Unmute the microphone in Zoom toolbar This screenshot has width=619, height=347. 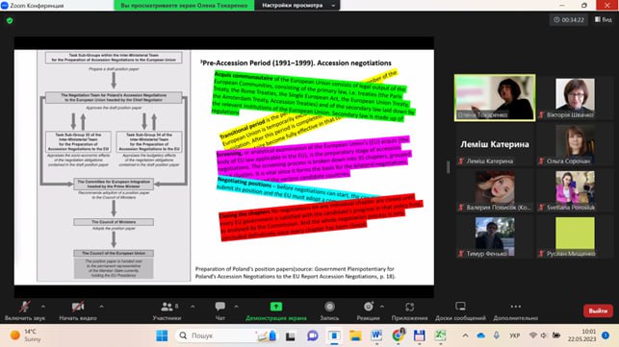click(24, 307)
